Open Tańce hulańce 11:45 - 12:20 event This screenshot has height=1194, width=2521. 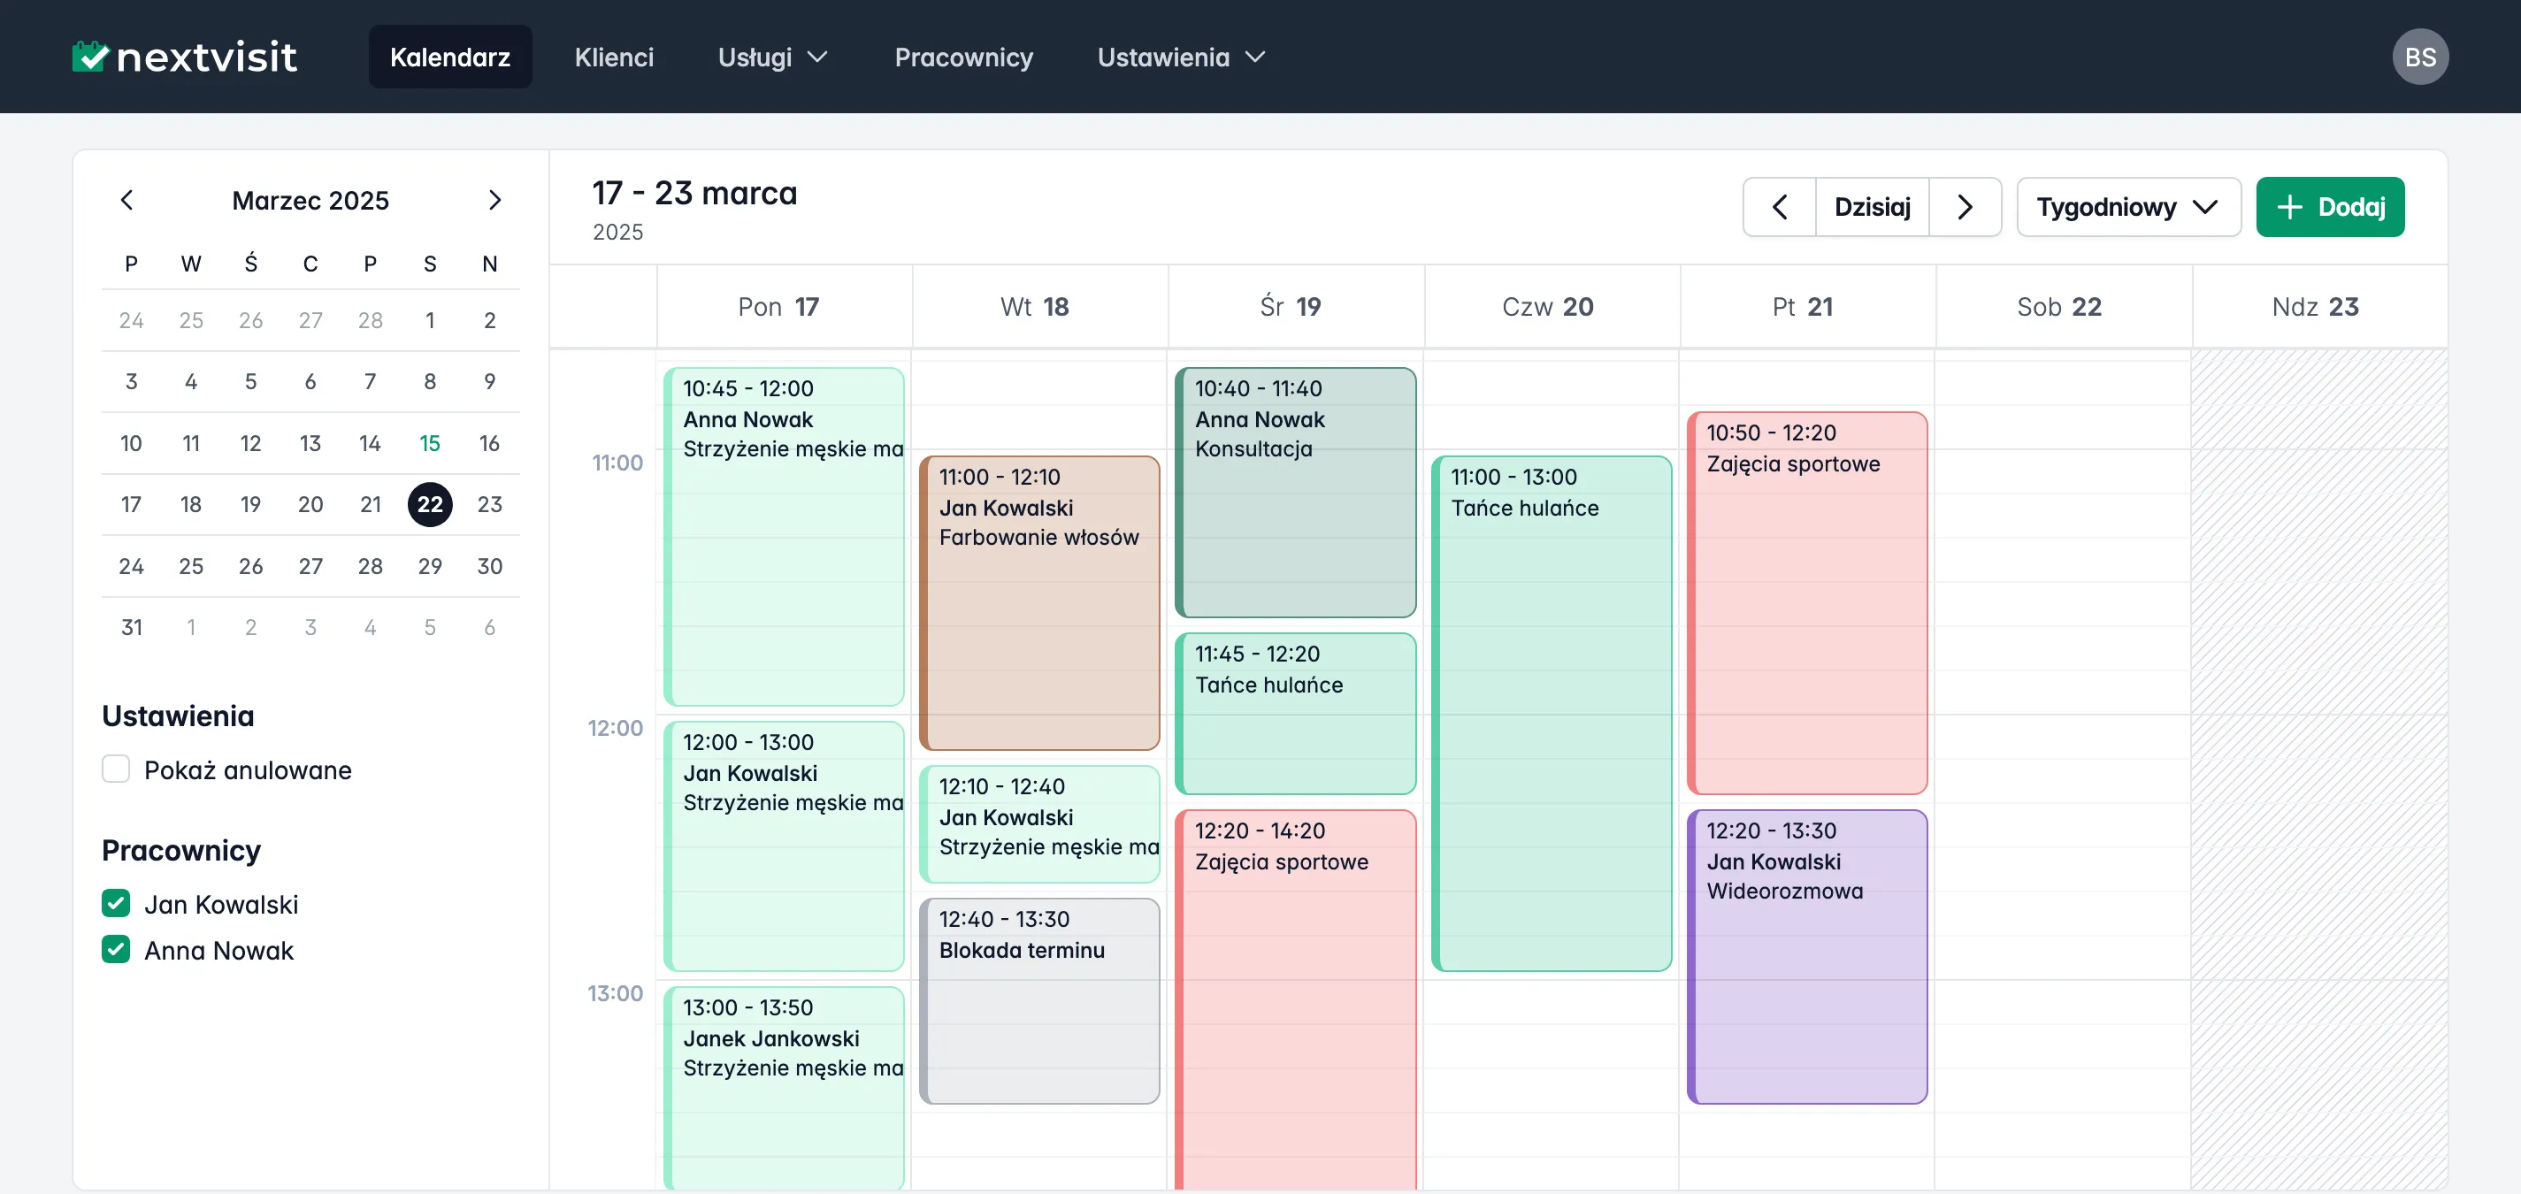1295,714
